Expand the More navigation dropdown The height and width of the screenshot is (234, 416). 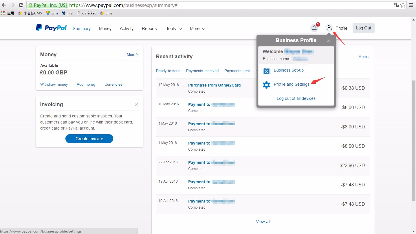click(x=197, y=29)
